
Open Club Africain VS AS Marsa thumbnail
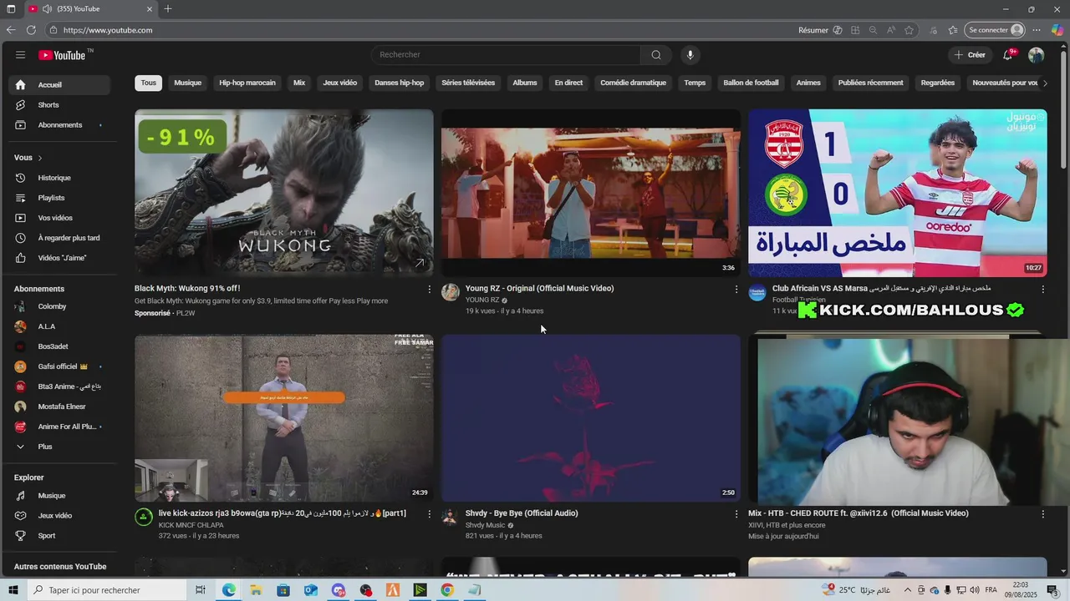897,193
